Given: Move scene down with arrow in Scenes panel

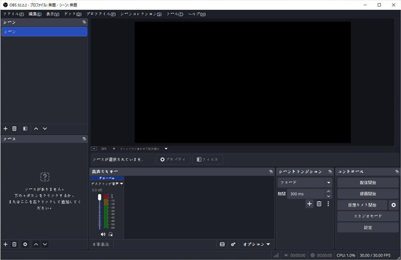Looking at the screenshot, I should click(45, 129).
